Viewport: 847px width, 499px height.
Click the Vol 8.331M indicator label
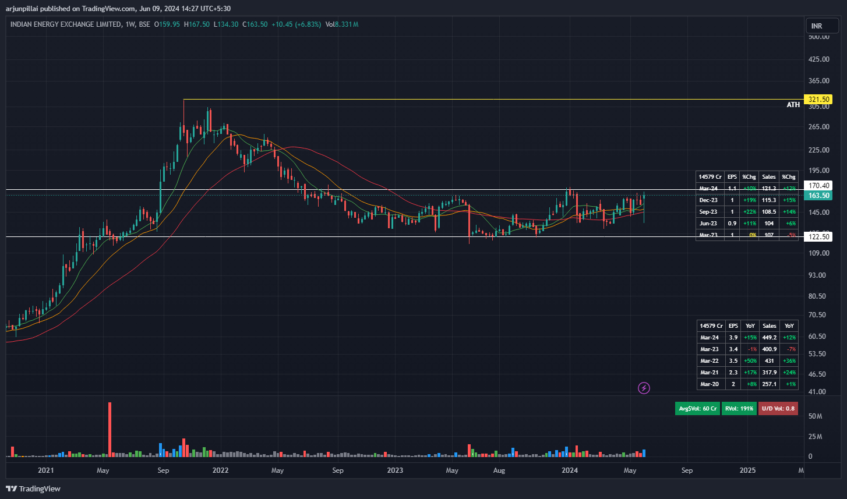click(342, 24)
